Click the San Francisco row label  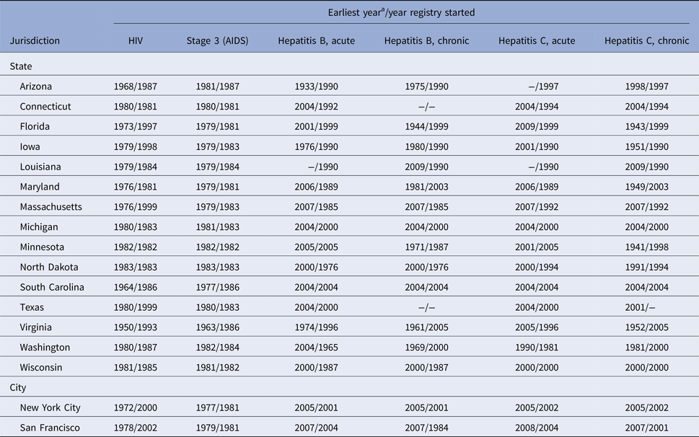(50, 428)
